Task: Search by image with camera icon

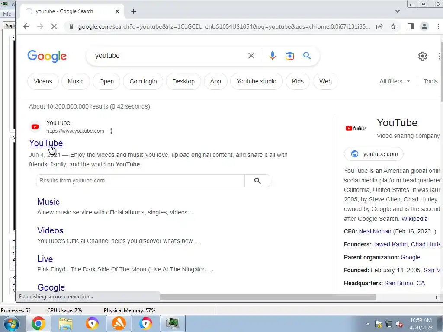Action: [289, 56]
